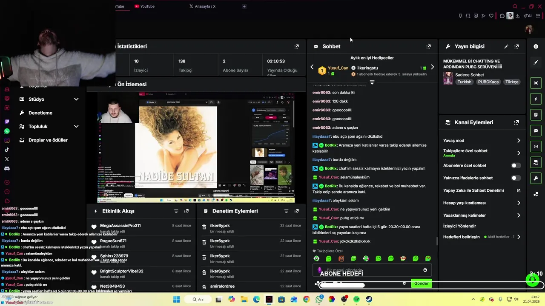Image resolution: width=545 pixels, height=306 pixels.
Task: Open WhatsApp from the browser sidebar
Action: click(7, 131)
